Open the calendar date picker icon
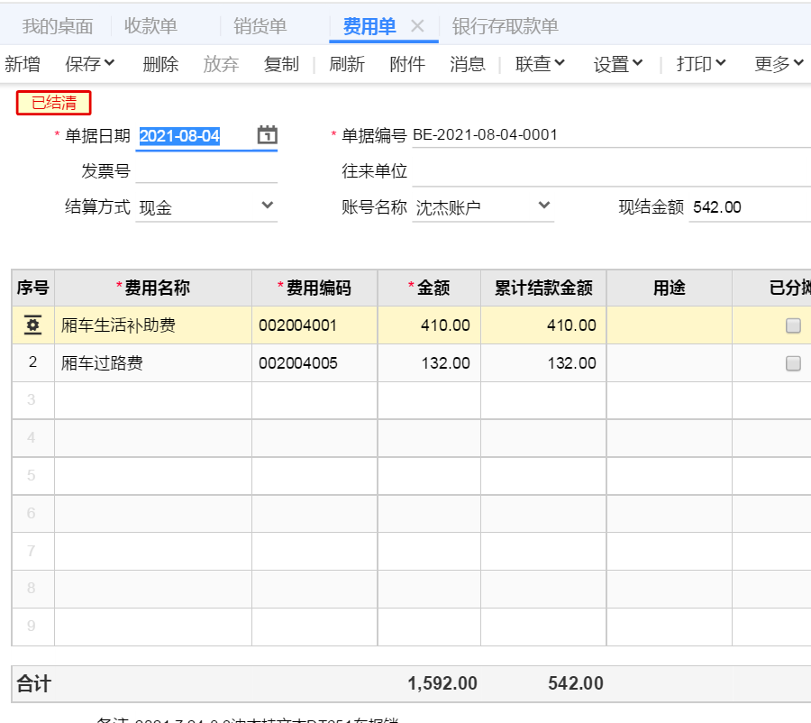Screen dimensions: 811x723 [x=268, y=135]
